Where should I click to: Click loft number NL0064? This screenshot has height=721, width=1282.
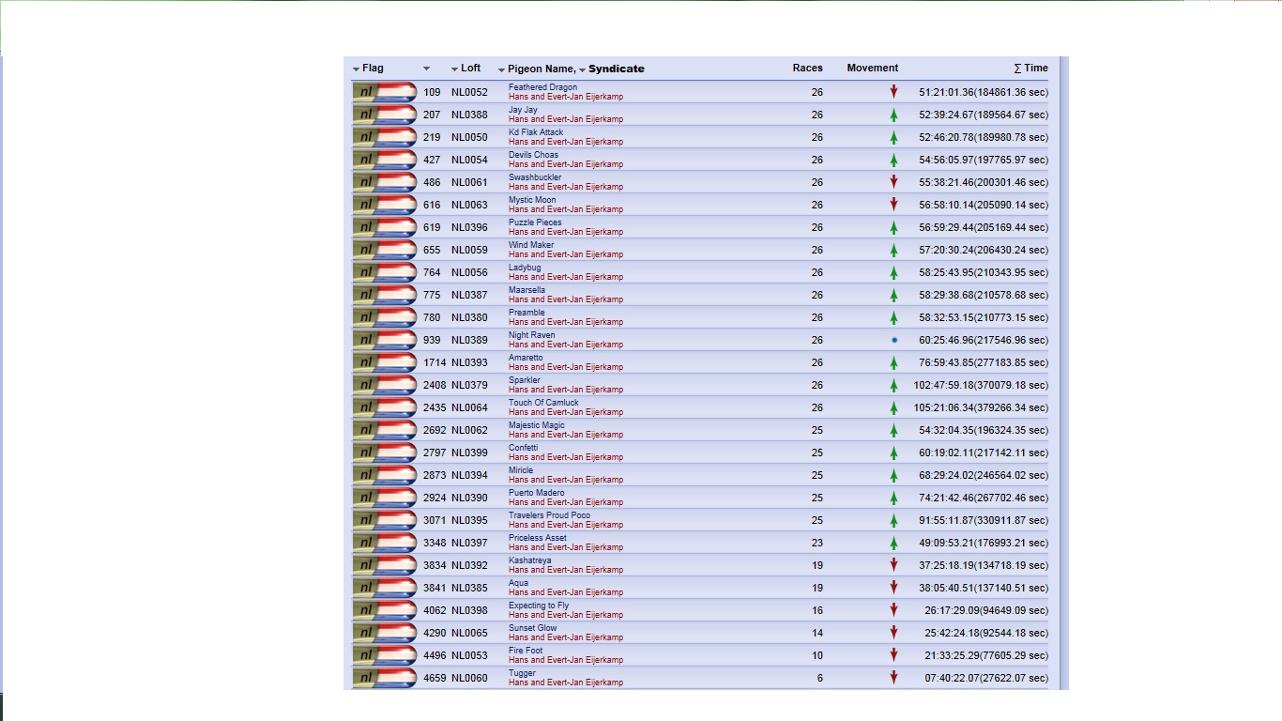469,407
